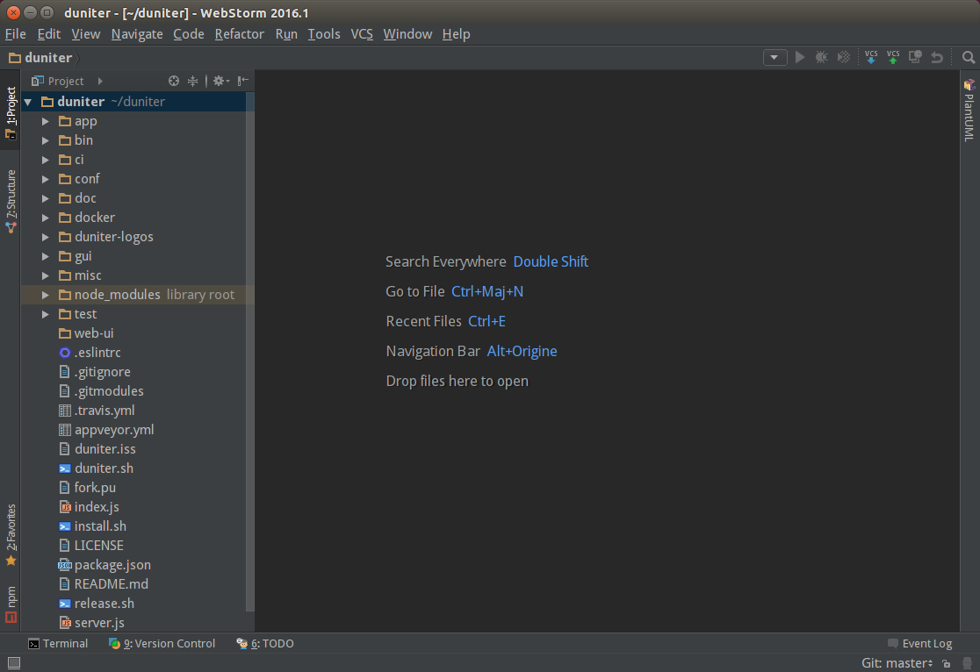Hide the Project panel with the hide icon
This screenshot has width=980, height=672.
click(243, 81)
